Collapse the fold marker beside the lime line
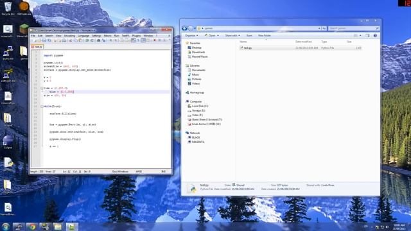Screen dimensions: 411x231 42,89
